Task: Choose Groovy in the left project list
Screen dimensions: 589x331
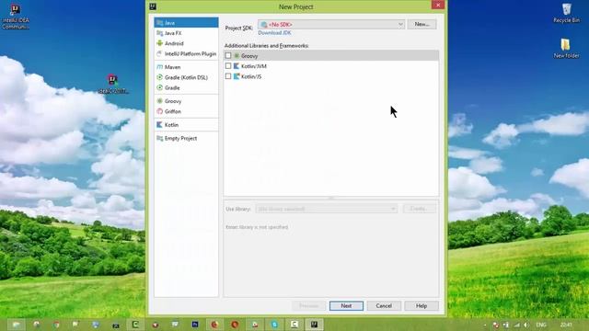Action: point(186,101)
